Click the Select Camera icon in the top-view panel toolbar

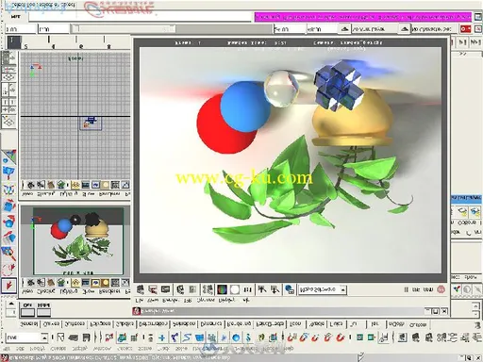(30, 185)
